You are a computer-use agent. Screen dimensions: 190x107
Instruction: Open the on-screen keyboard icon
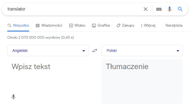[159, 9]
